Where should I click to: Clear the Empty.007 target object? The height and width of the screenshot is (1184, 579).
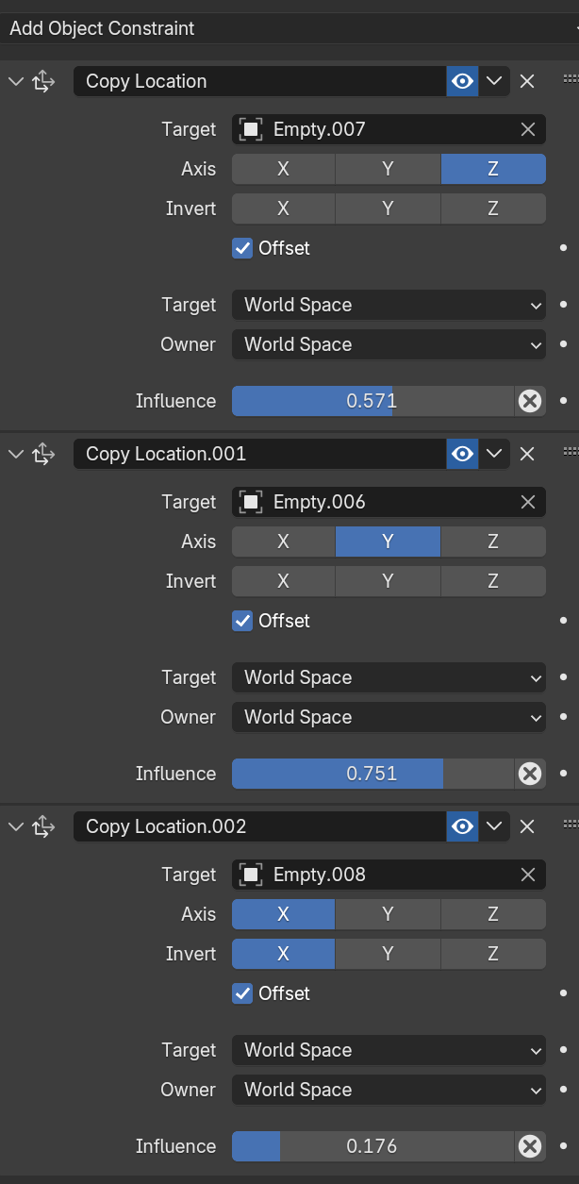(x=529, y=129)
